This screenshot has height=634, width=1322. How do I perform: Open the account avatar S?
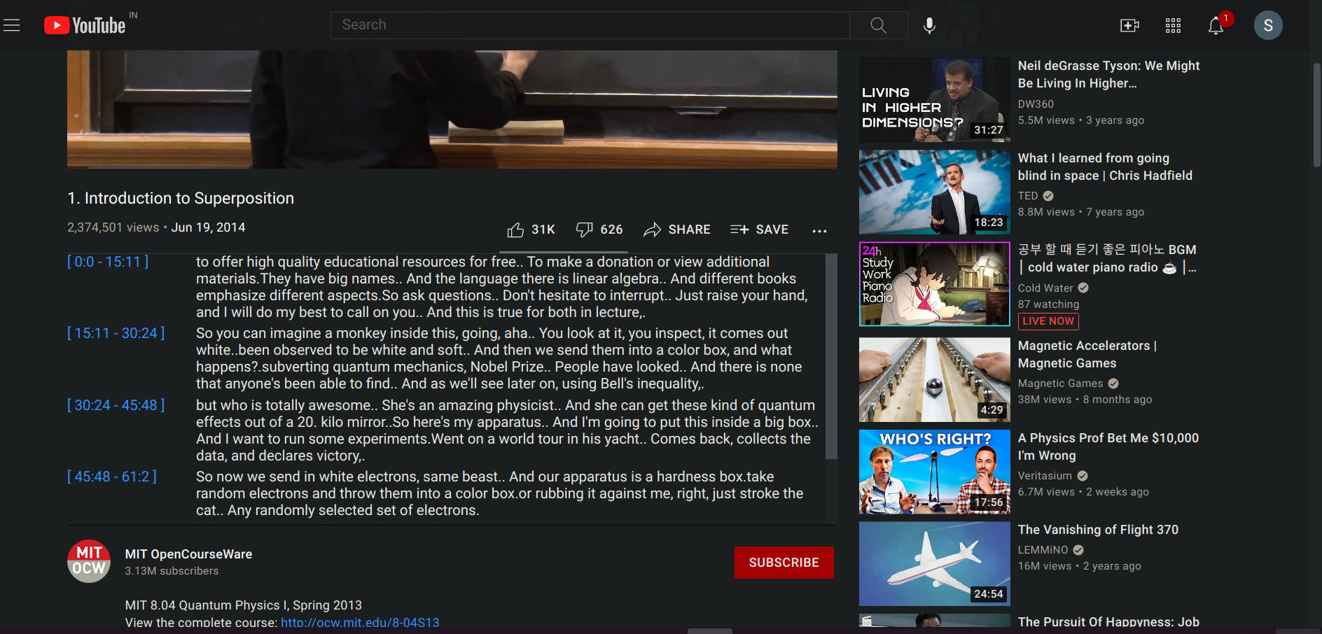(1268, 25)
